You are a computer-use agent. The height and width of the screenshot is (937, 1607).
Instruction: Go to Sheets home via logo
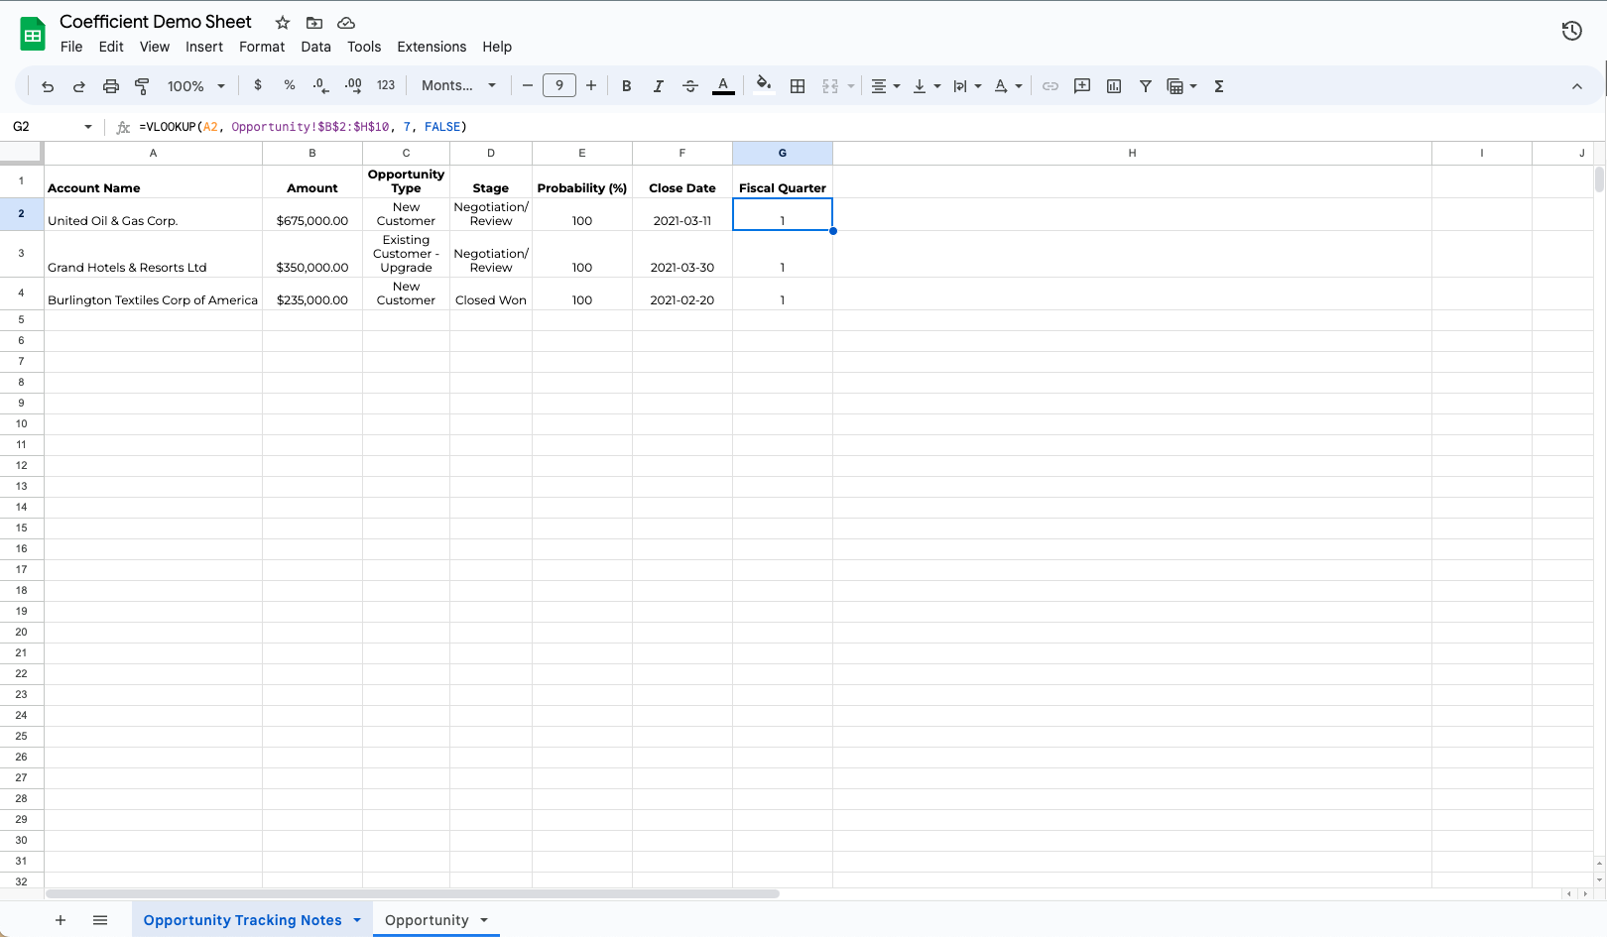click(33, 35)
